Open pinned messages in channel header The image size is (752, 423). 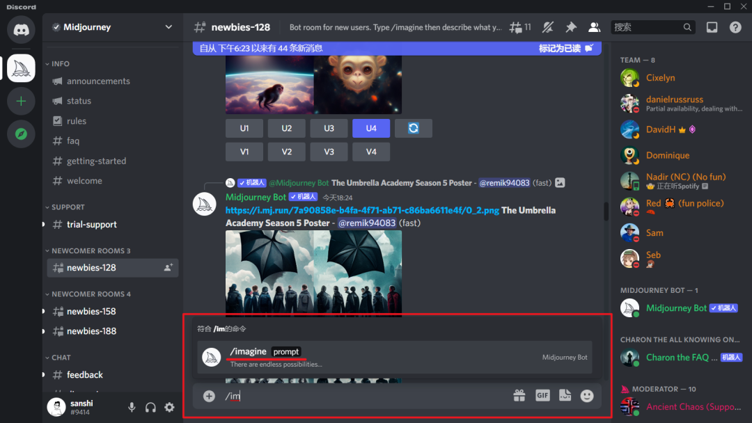tap(571, 27)
